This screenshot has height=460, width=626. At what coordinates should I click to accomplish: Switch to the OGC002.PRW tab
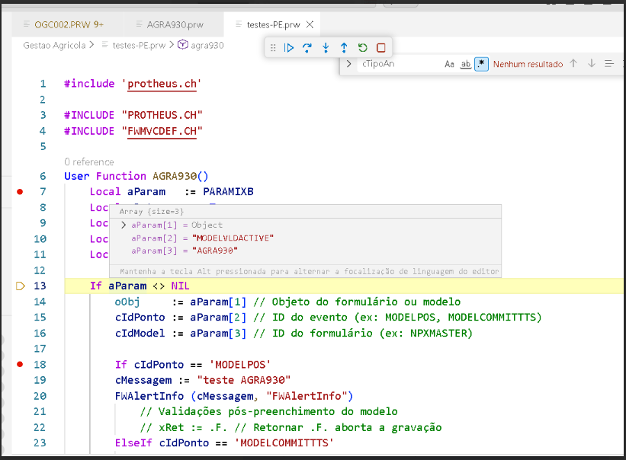[69, 24]
